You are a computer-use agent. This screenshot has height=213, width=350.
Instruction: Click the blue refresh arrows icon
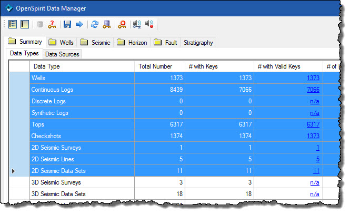point(95,24)
